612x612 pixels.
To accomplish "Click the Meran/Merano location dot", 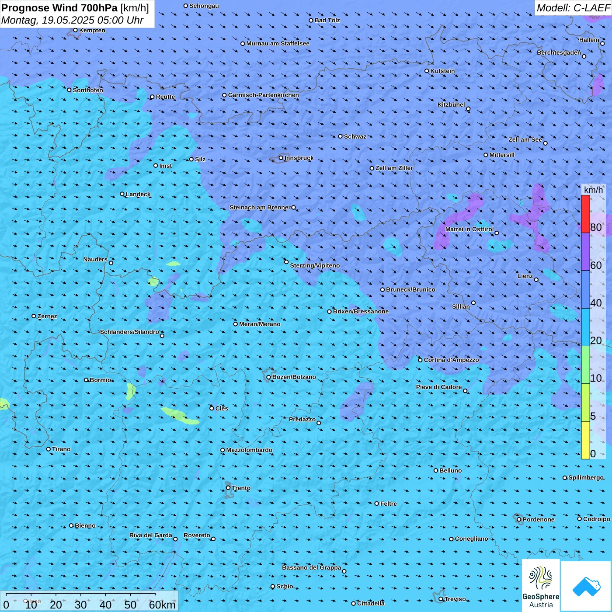I will [x=236, y=324].
